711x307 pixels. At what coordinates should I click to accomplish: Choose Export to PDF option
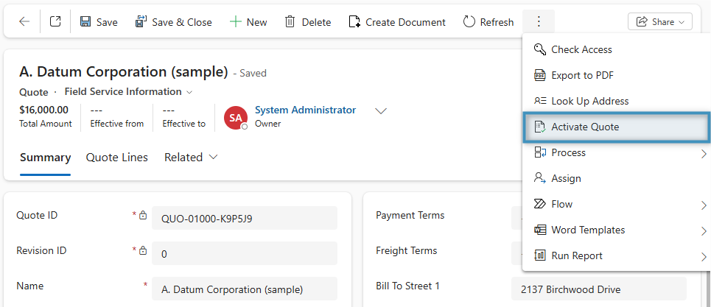(x=582, y=75)
